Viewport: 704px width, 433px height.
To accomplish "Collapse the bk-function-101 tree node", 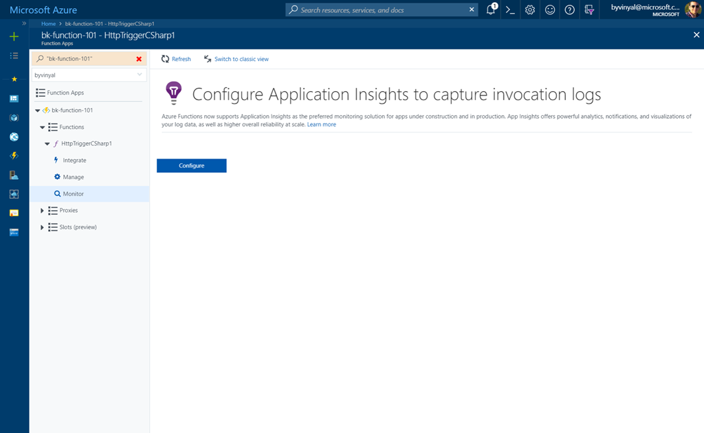I will (x=38, y=110).
